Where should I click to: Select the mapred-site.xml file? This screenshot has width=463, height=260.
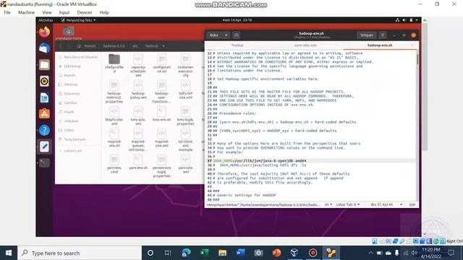(x=161, y=138)
